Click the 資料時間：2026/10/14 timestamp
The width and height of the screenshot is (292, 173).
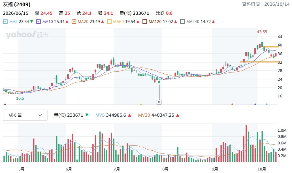coord(266,4)
